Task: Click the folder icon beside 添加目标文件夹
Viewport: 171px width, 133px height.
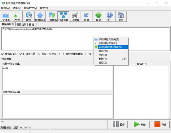Action: [x=96, y=39]
